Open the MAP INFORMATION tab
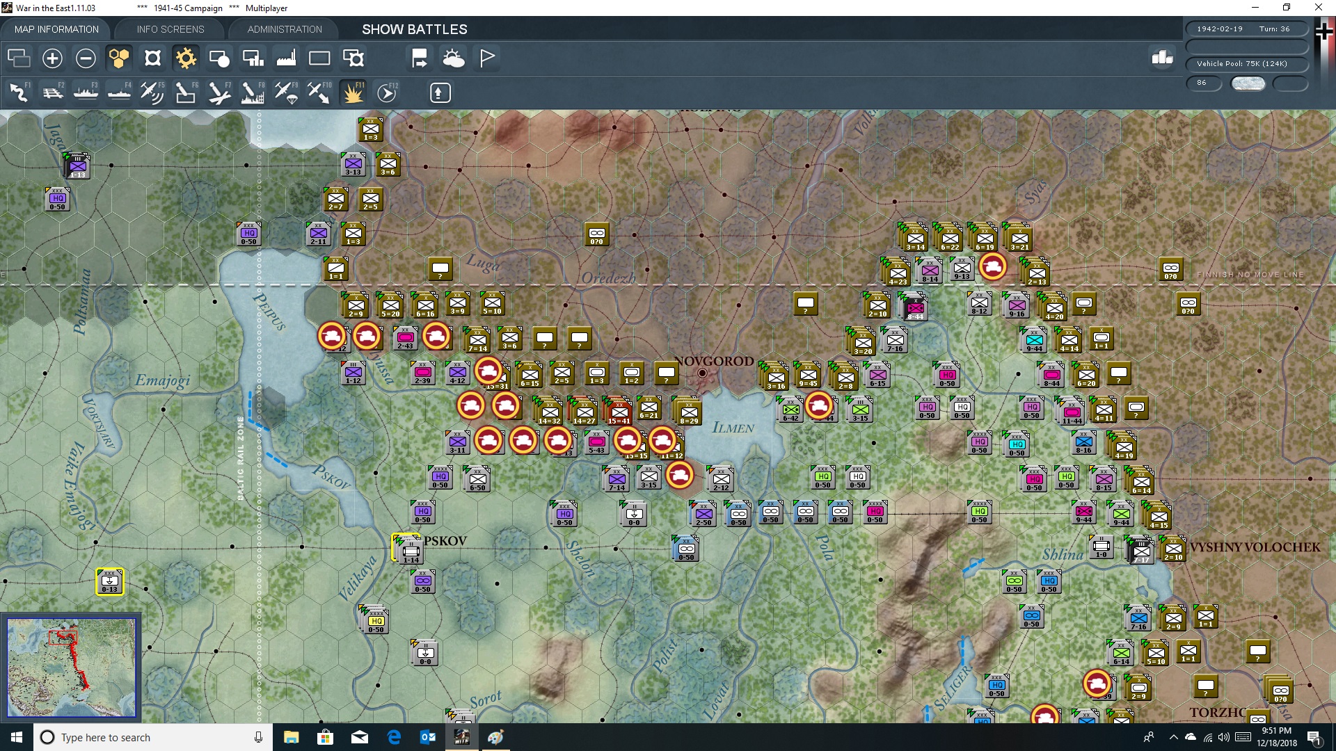Screen dimensions: 1336x751 [56, 29]
